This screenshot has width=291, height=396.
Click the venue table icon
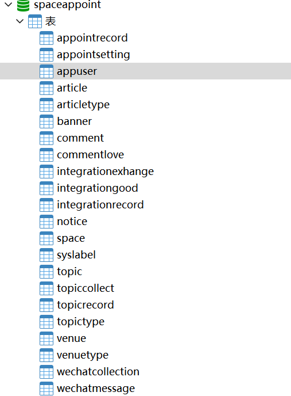pos(46,338)
